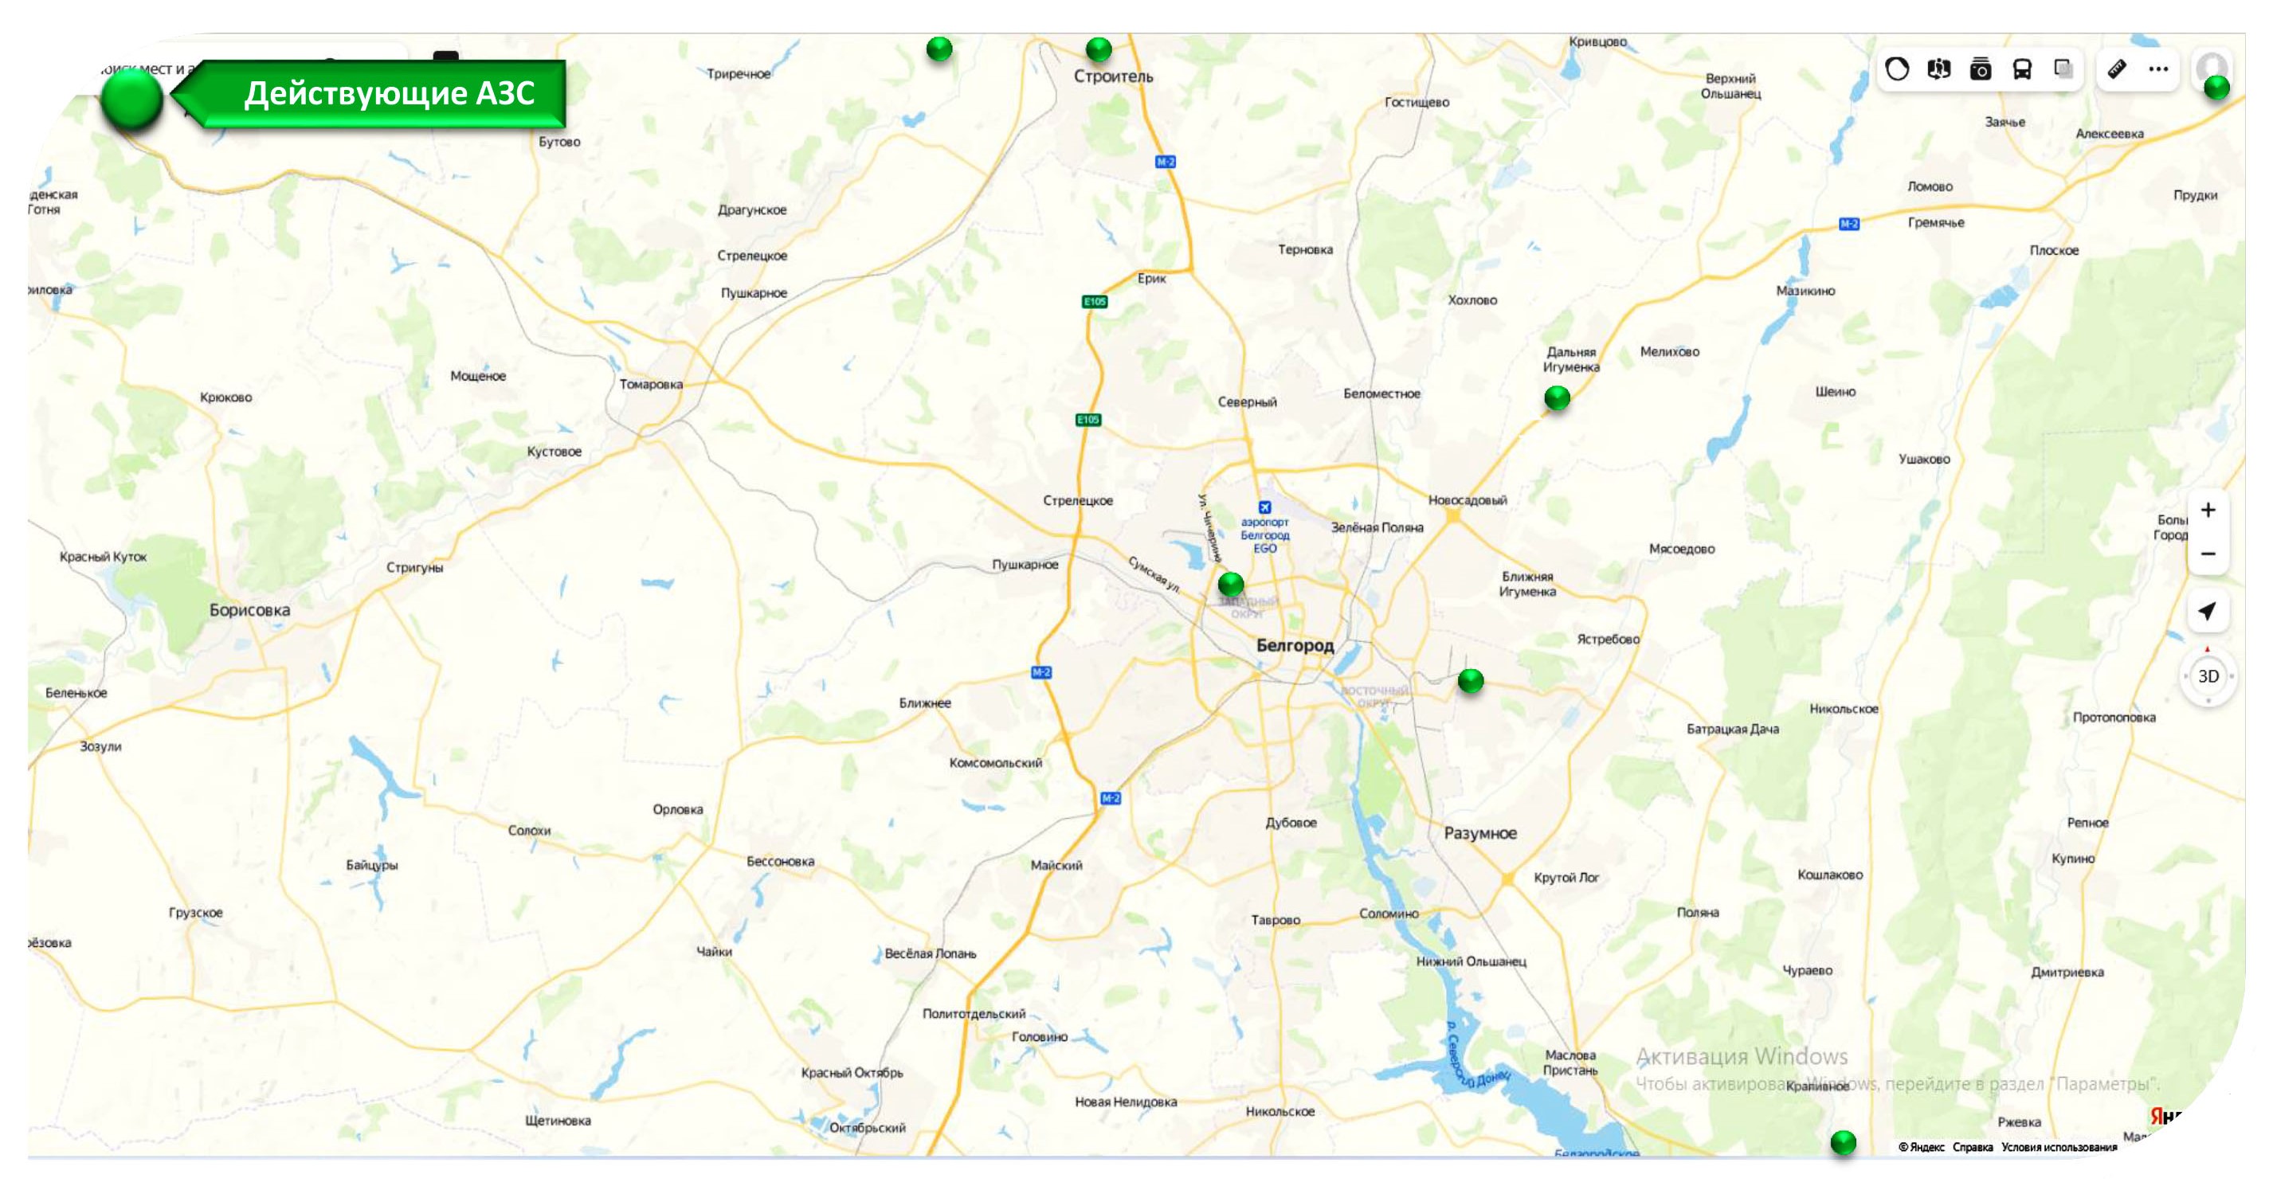The image size is (2269, 1182).
Task: Click the Хохлово label
Action: point(1473,300)
